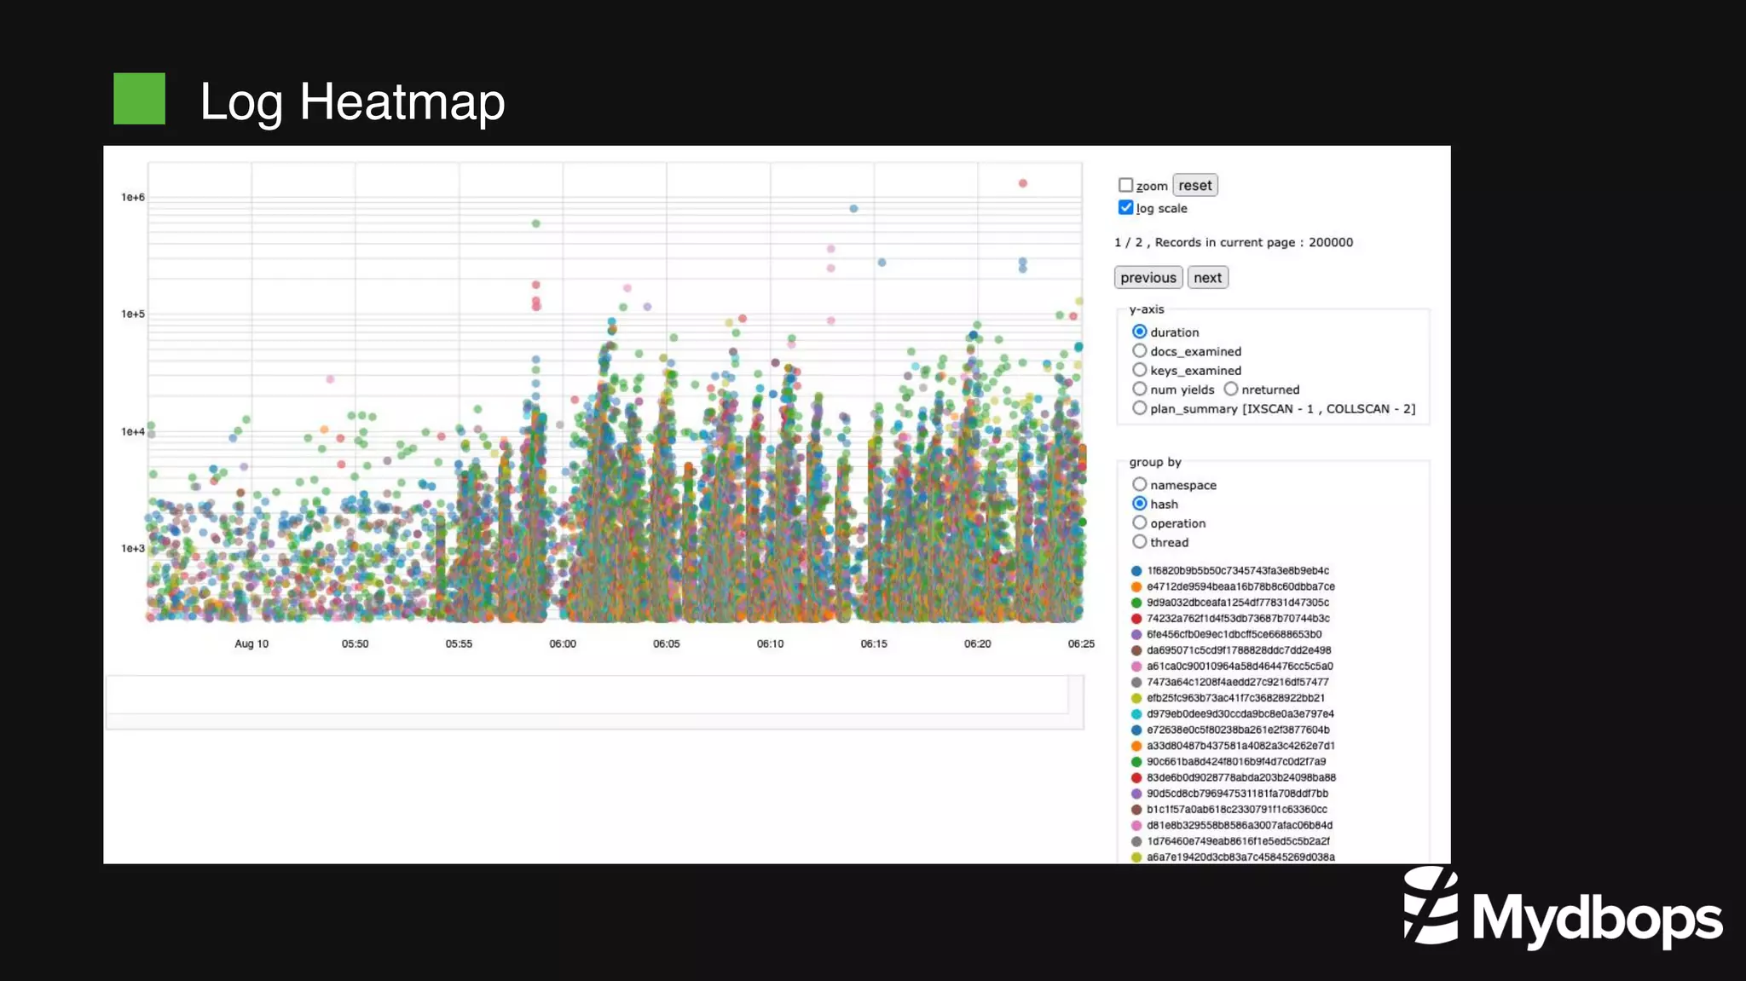Uncheck the log scale checkbox
The image size is (1746, 981).
point(1125,208)
